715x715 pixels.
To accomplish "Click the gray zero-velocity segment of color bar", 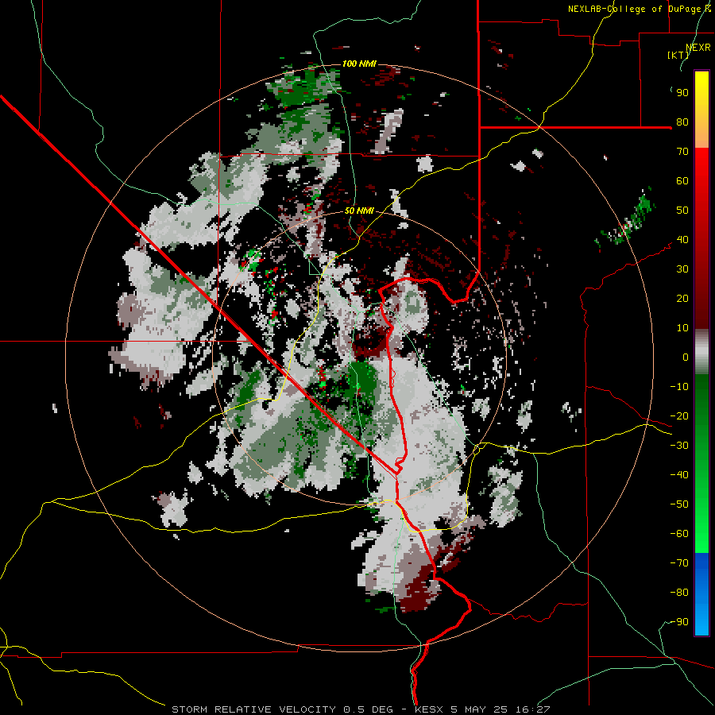I will click(701, 351).
